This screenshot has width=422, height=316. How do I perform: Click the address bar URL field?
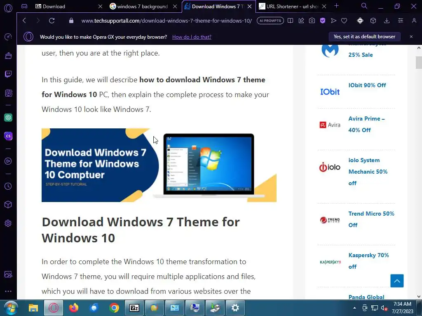pos(166,21)
